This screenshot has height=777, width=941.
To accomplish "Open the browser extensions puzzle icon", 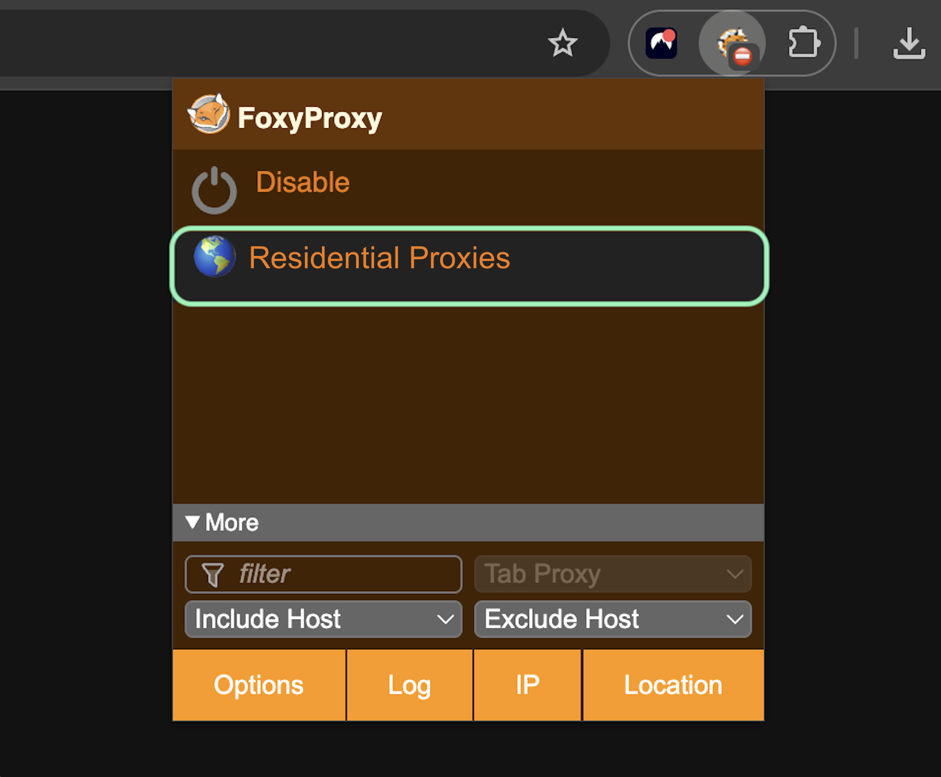I will tap(804, 43).
